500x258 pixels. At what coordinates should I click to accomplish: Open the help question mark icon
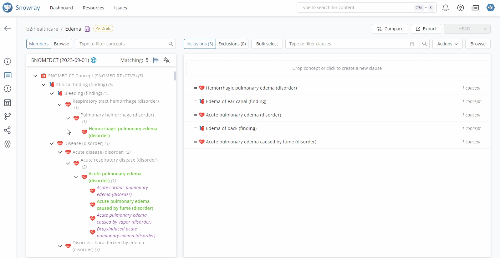pyautogui.click(x=460, y=8)
